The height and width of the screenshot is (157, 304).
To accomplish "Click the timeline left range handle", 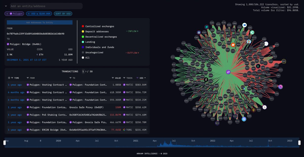I will (5, 143).
